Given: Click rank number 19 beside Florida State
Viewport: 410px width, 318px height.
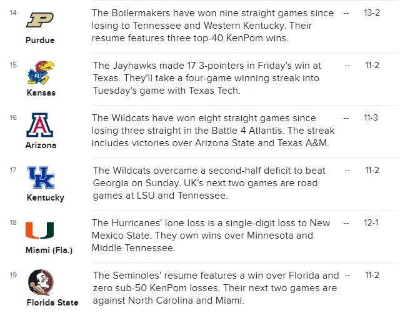Looking at the screenshot, I should [x=13, y=275].
